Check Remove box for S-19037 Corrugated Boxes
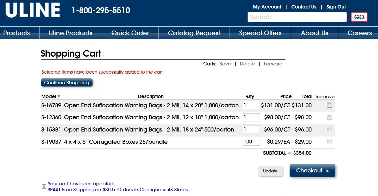This screenshot has width=378, height=196. tap(329, 142)
